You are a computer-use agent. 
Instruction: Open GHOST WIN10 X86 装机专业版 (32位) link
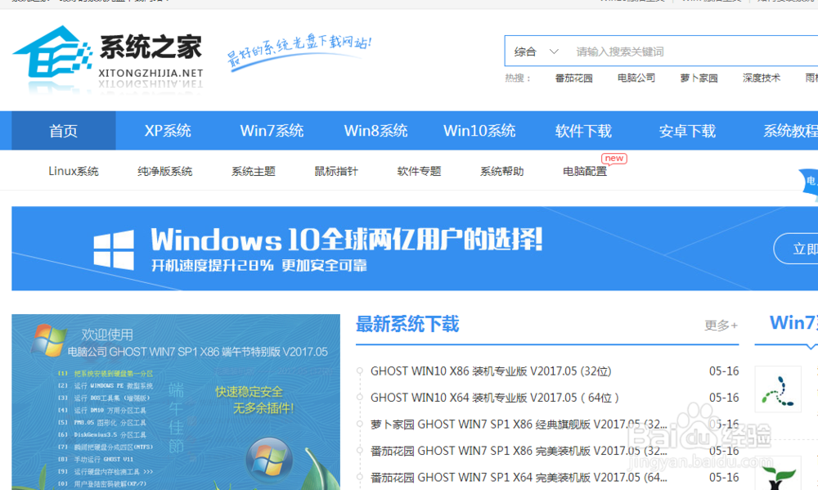tap(490, 371)
